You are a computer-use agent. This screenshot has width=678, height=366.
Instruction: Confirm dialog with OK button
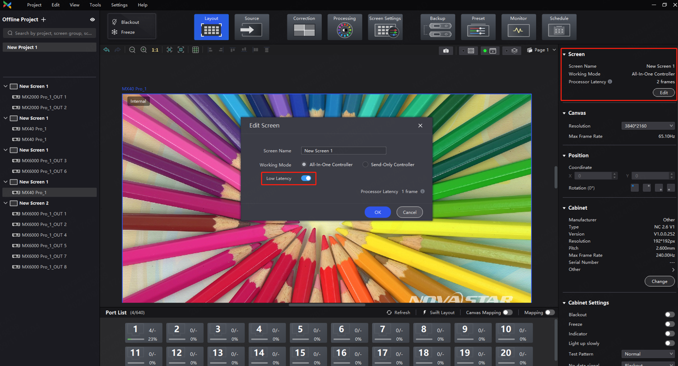click(378, 212)
